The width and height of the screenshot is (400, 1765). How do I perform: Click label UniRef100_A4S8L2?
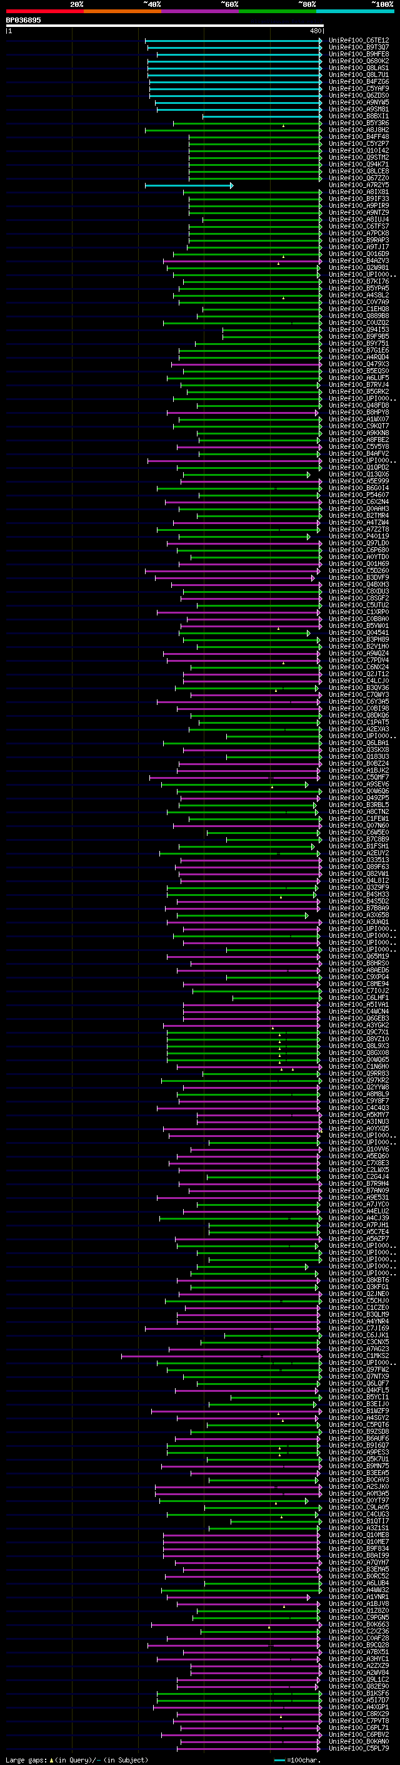point(358,296)
